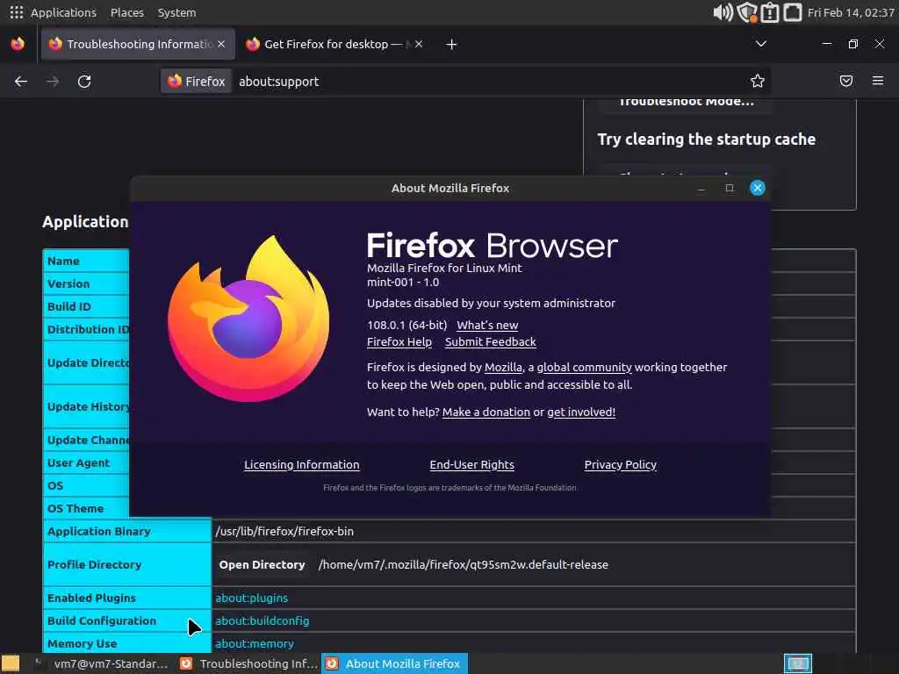
Task: Open the about:memory link
Action: (x=255, y=643)
